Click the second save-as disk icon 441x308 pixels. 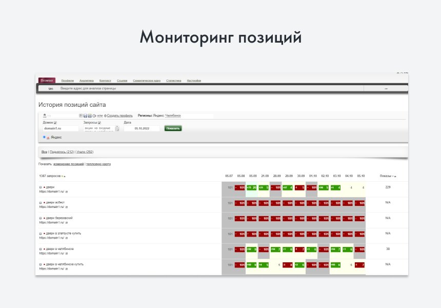(90, 115)
